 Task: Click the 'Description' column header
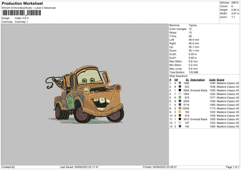[198, 80]
